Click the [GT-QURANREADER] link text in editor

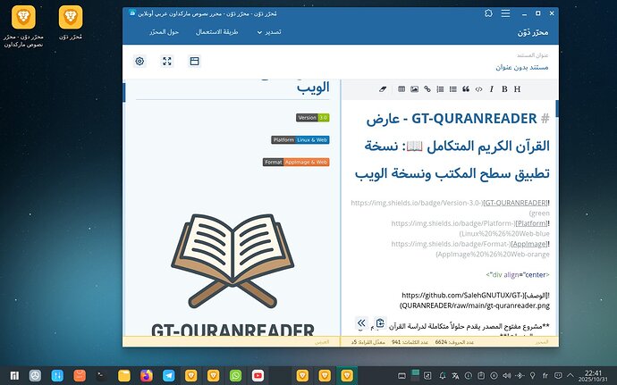(515, 203)
